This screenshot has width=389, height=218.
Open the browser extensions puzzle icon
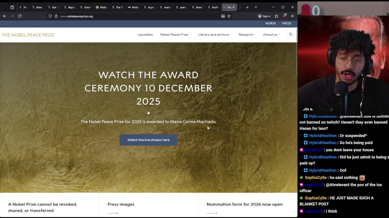[276, 16]
